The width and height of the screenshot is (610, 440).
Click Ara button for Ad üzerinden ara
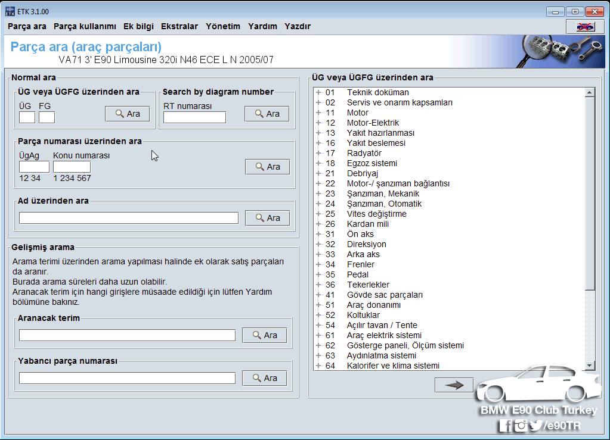point(267,218)
